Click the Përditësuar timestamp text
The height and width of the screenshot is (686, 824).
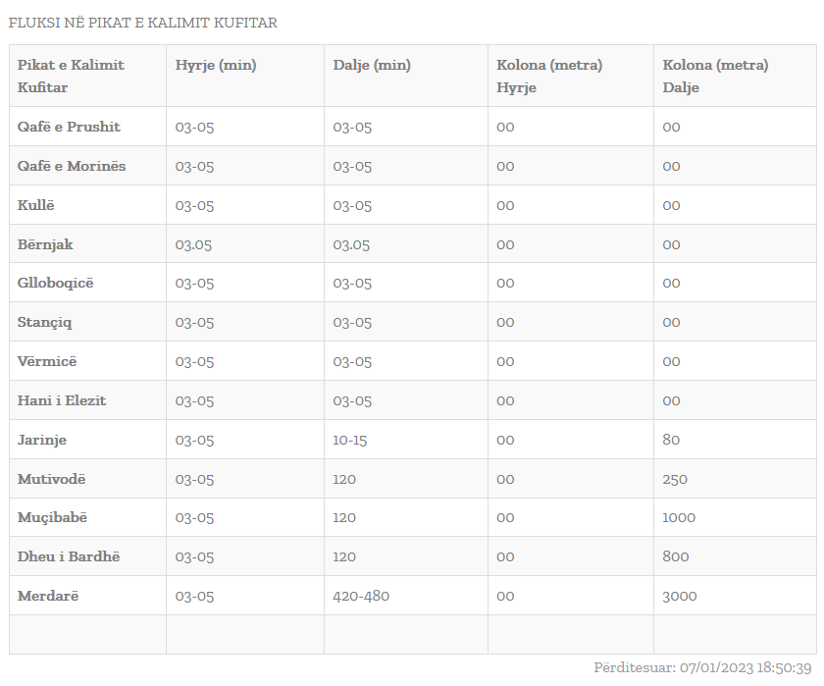pos(702,667)
